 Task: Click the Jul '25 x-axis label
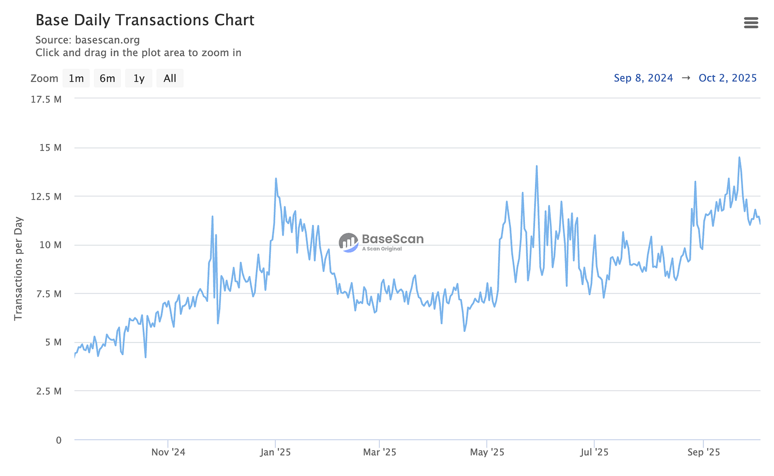tap(594, 452)
